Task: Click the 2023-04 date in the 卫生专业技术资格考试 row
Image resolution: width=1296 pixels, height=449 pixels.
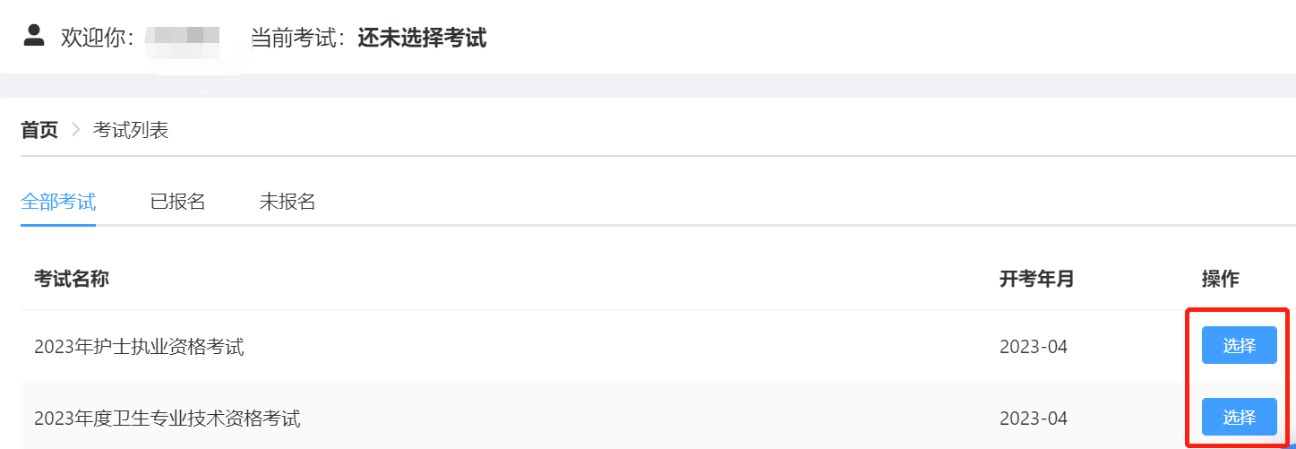Action: pyautogui.click(x=1034, y=419)
